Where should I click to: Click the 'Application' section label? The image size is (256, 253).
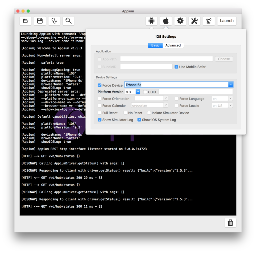103,51
